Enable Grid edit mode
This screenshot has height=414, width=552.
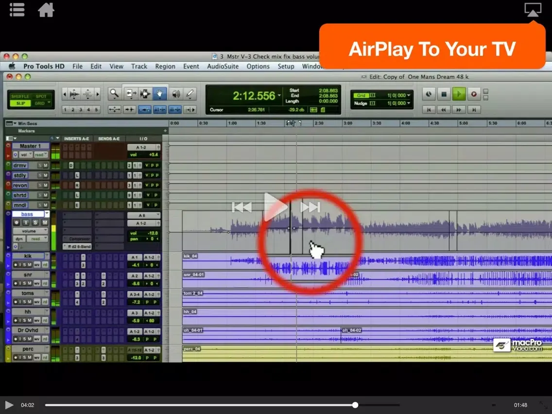pyautogui.click(x=39, y=103)
